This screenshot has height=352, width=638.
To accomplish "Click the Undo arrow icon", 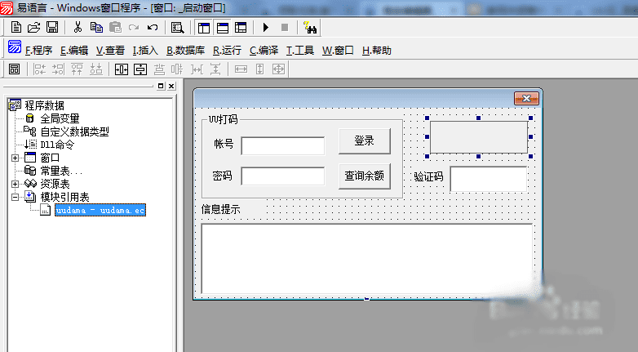I will click(x=153, y=27).
